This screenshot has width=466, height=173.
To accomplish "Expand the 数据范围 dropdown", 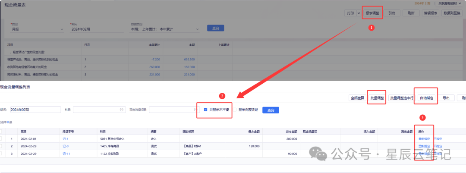I will pos(197,29).
